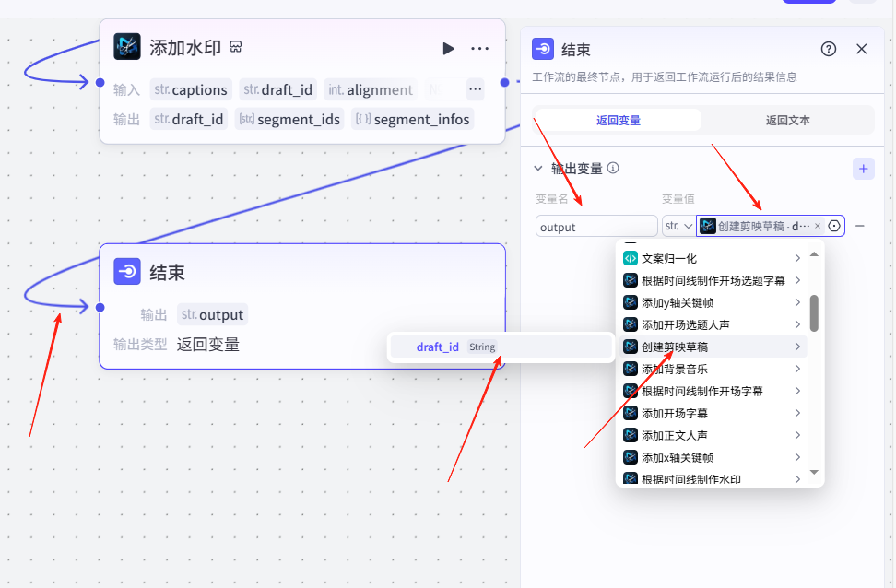Click the output variable name field
896x588 pixels.
click(595, 226)
